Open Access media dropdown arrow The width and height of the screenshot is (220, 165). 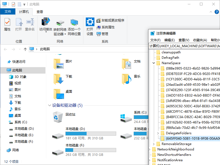pyautogui.click(x=46, y=32)
